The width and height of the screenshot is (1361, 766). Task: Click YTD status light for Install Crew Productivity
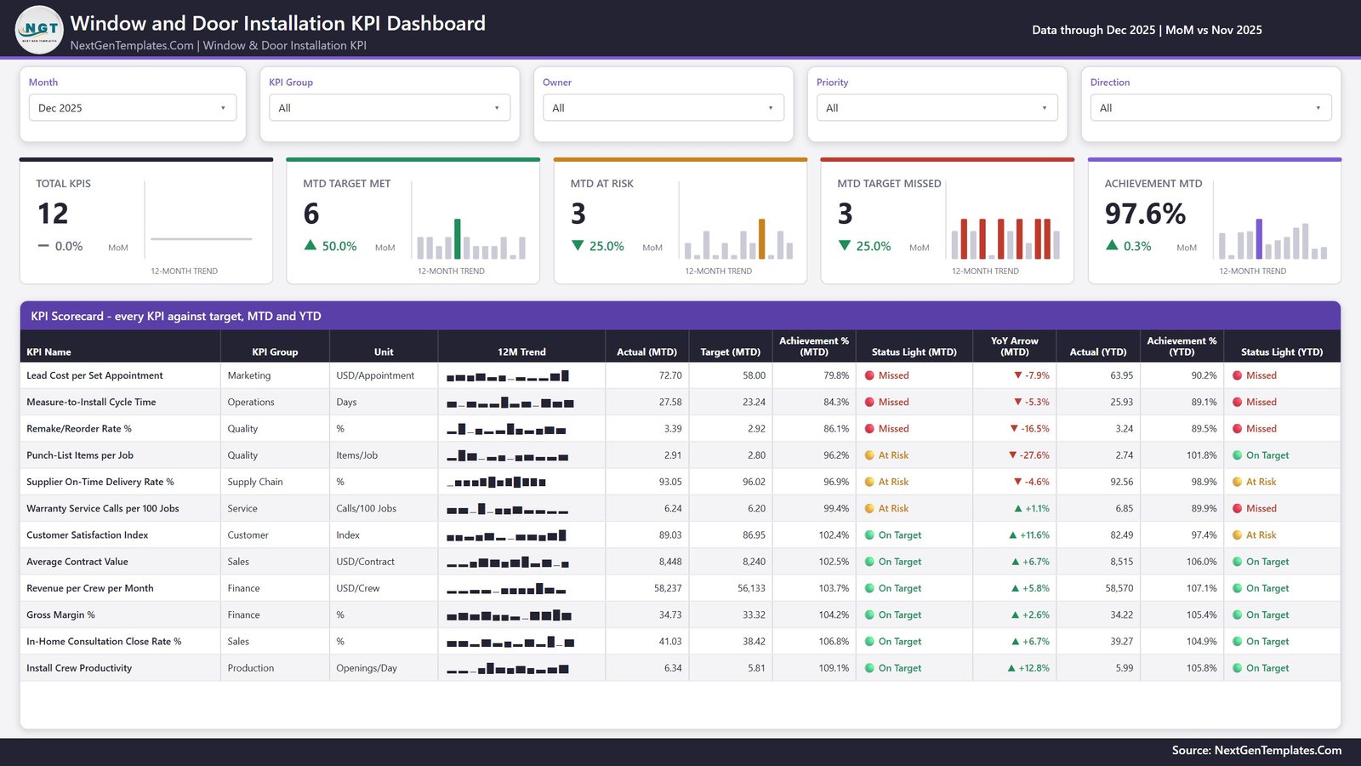tap(1238, 668)
